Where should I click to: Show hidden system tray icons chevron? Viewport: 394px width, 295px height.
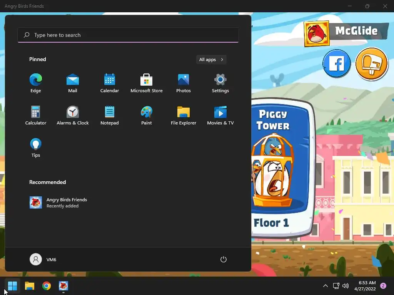[x=326, y=286]
